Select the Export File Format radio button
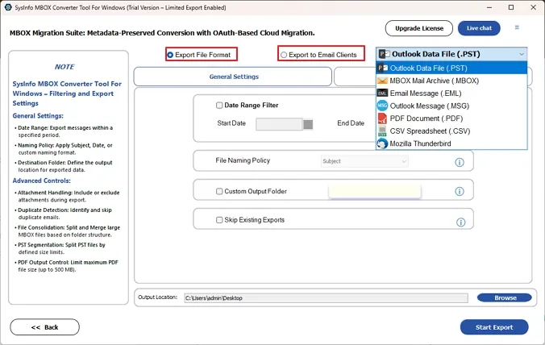545x345 pixels. tap(170, 55)
